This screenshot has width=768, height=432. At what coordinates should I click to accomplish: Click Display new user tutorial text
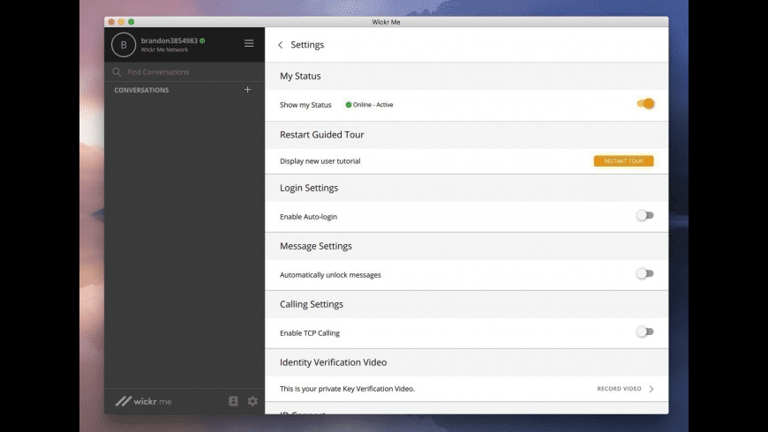click(x=320, y=161)
